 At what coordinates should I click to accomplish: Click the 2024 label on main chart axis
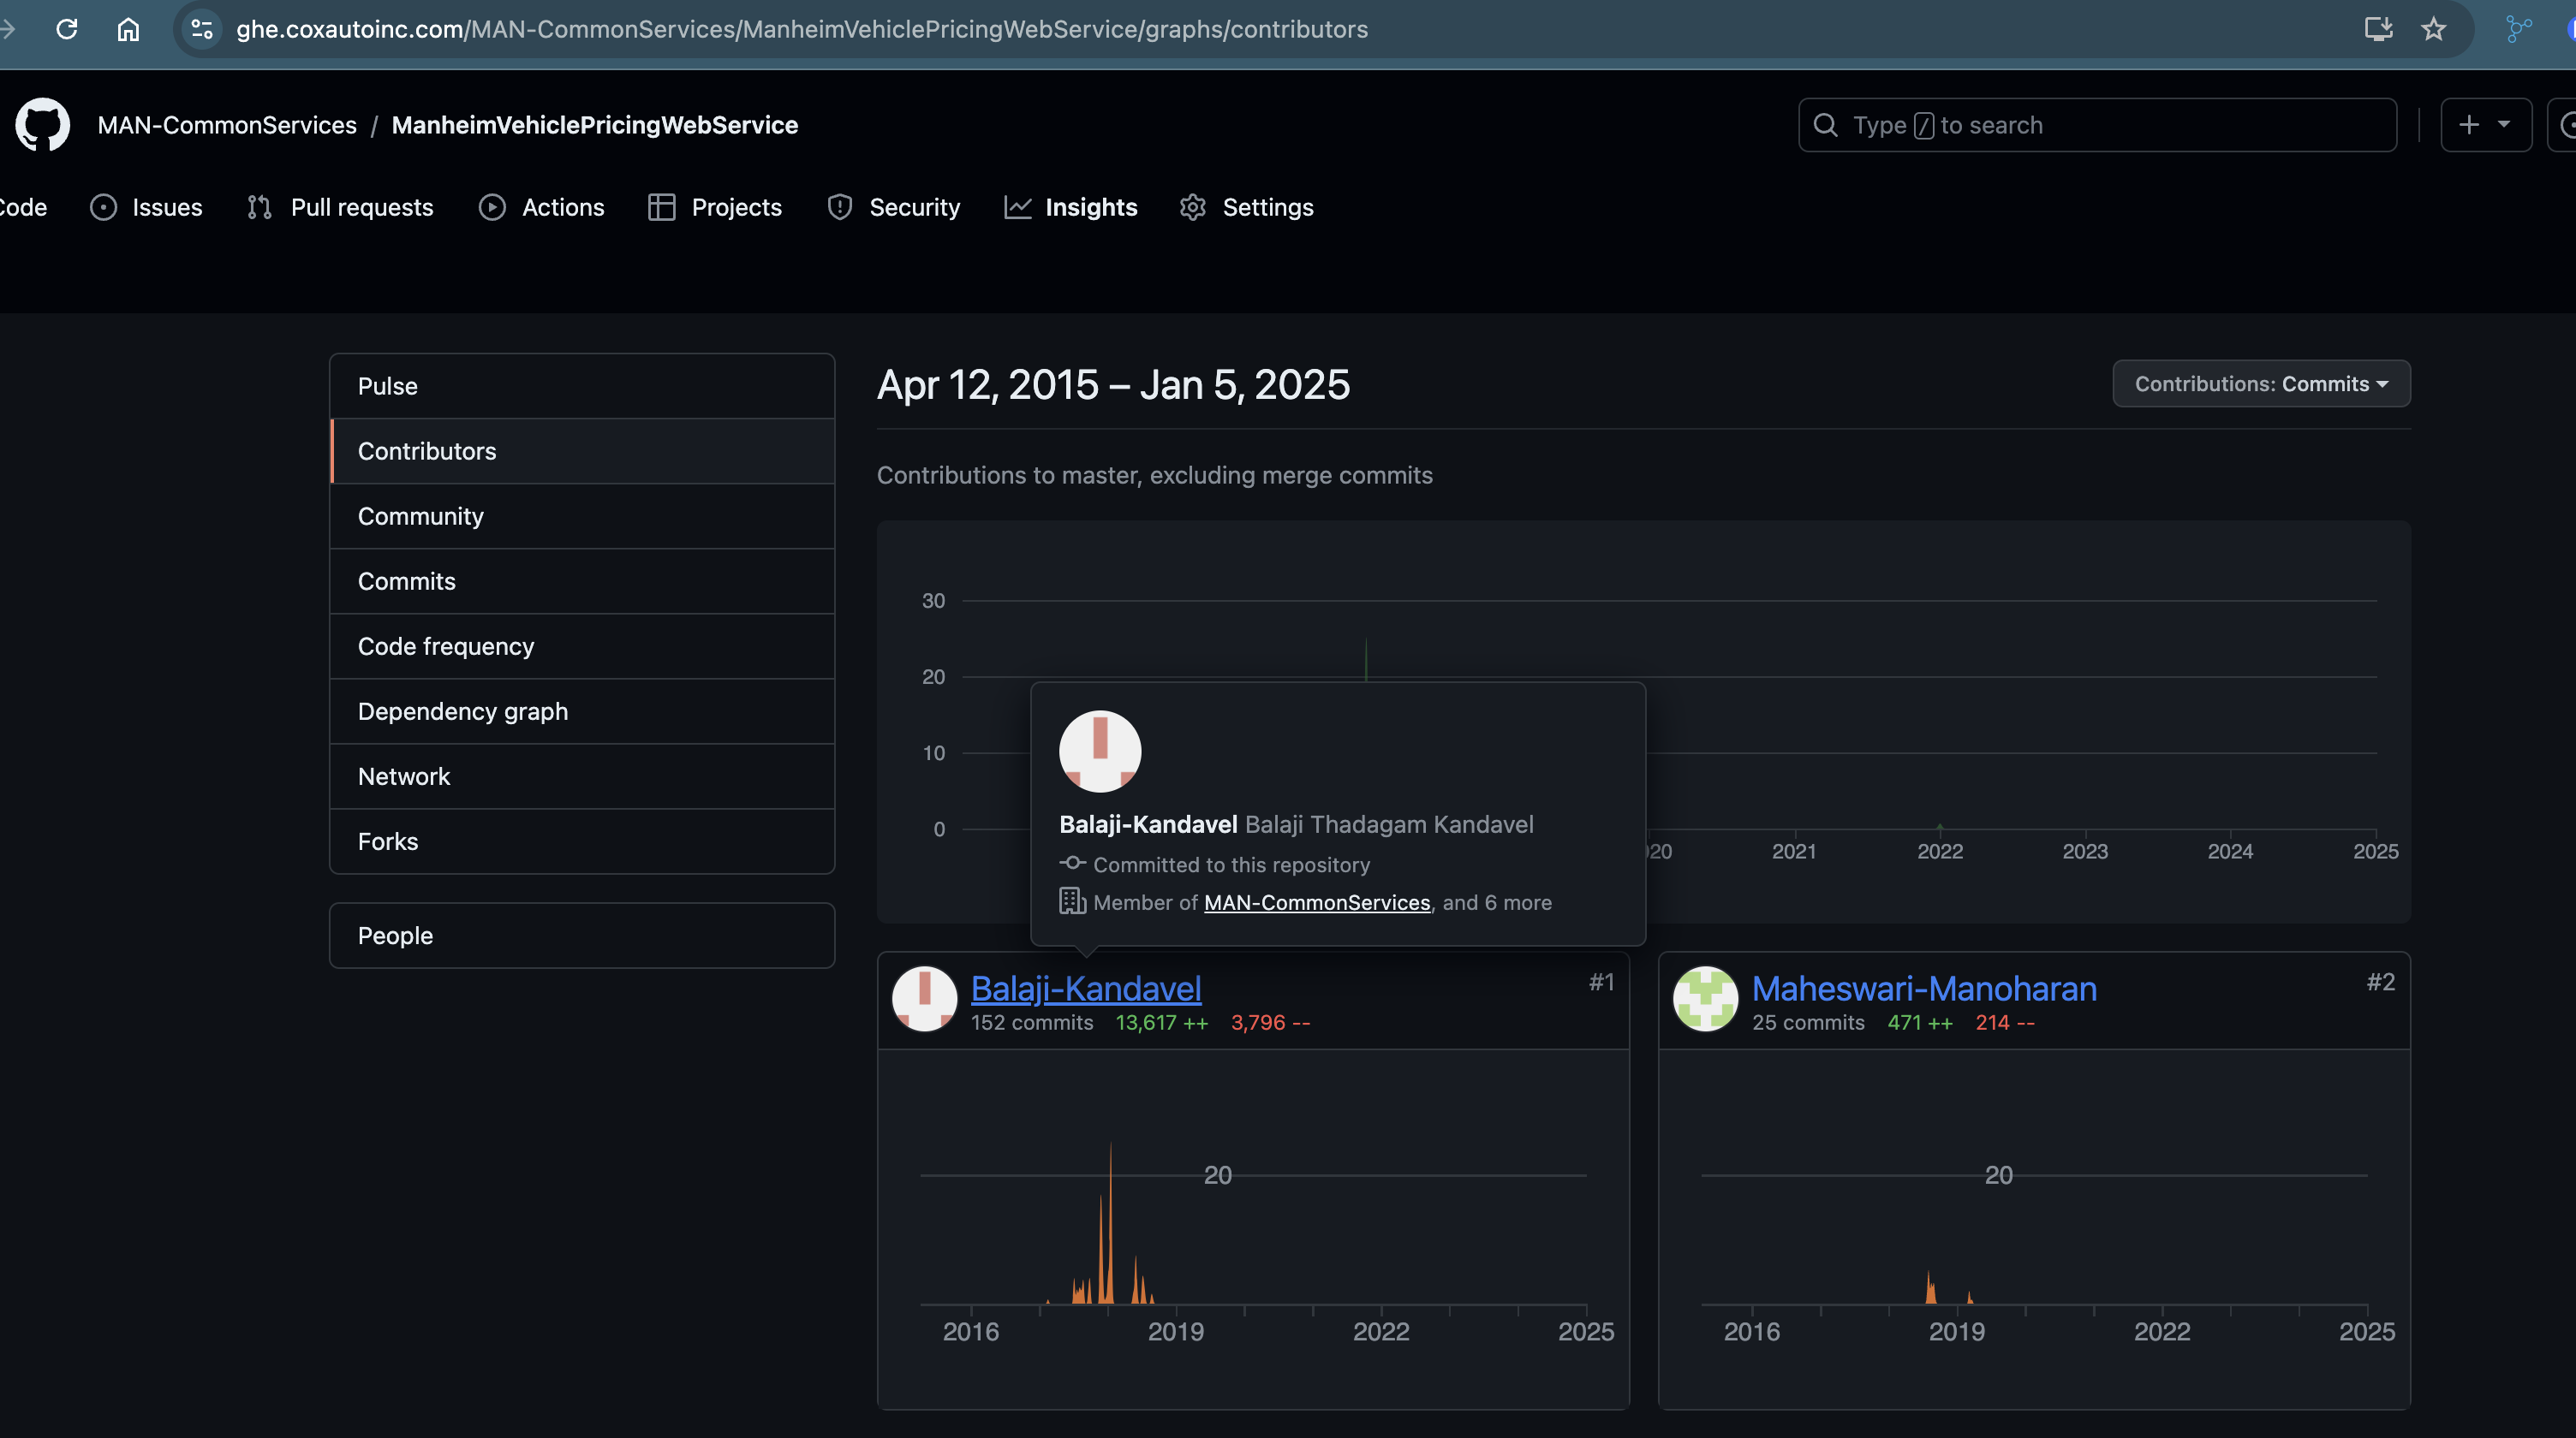pyautogui.click(x=2230, y=852)
